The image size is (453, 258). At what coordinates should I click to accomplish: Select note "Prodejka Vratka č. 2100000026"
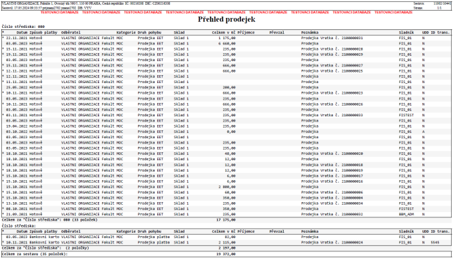(332, 104)
